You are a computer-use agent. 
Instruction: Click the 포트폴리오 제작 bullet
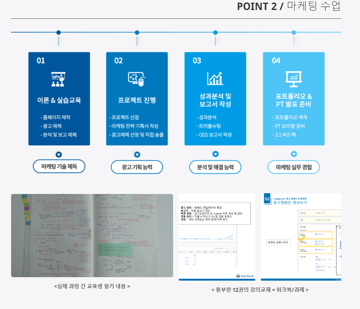pos(290,117)
